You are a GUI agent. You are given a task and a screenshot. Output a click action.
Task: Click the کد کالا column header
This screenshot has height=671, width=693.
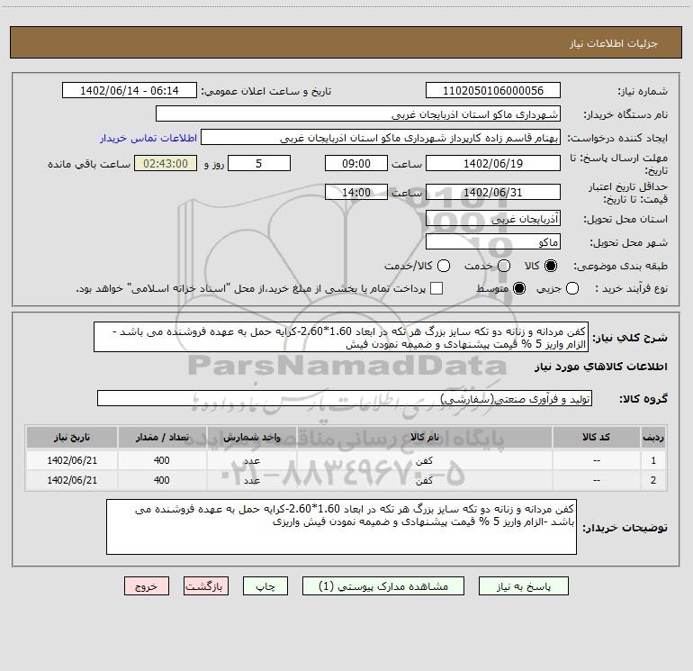(x=596, y=437)
